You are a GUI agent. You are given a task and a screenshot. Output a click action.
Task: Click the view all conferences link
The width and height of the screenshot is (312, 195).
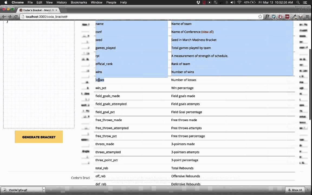(x=207, y=32)
